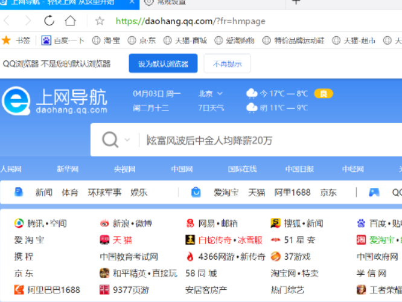The image size is (402, 302).
Task: Click the news category document icon
Action: 19,192
